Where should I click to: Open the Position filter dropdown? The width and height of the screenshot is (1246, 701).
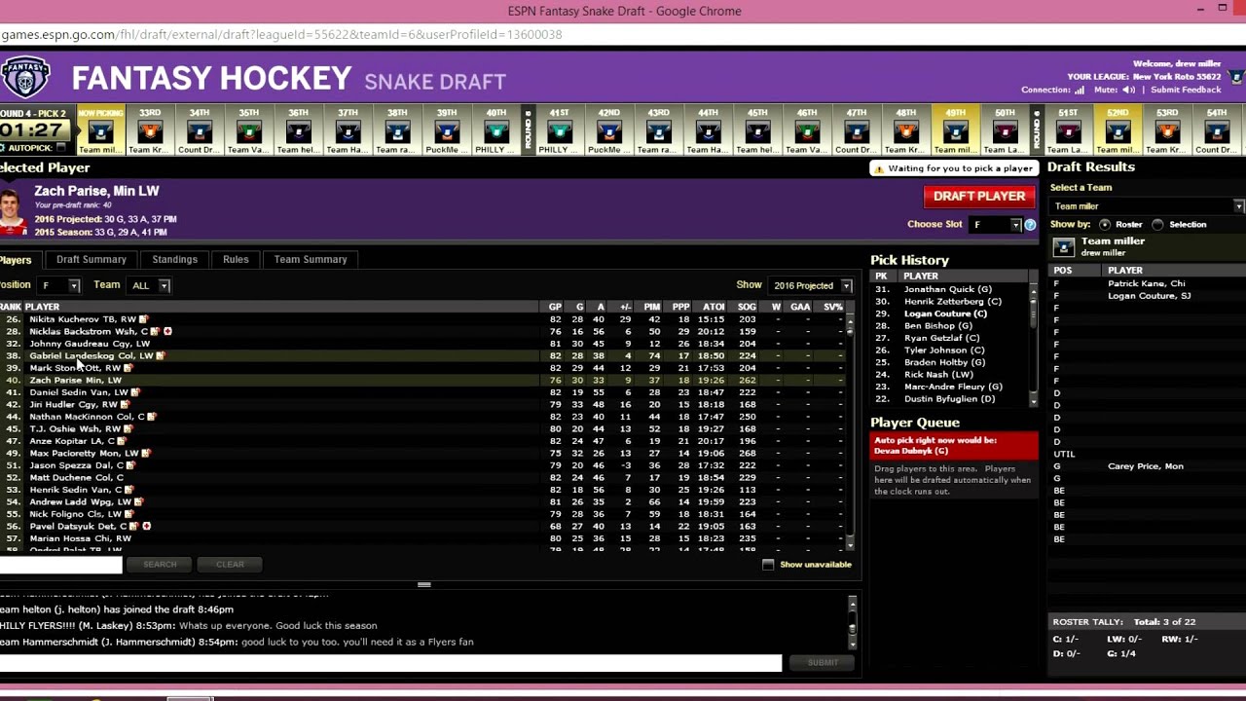pyautogui.click(x=58, y=285)
